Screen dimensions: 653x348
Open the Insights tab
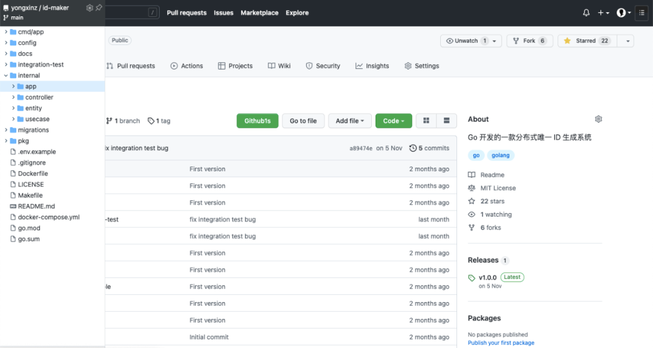[372, 66]
